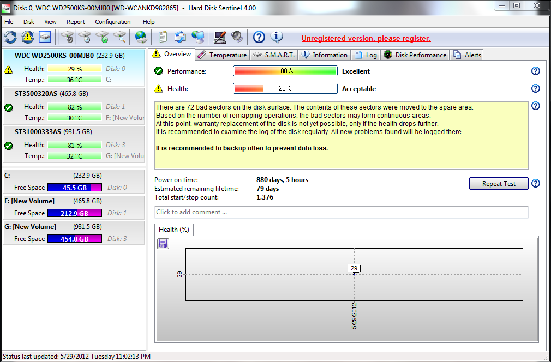Click the warning icon beside Health label in Overview

(x=159, y=88)
